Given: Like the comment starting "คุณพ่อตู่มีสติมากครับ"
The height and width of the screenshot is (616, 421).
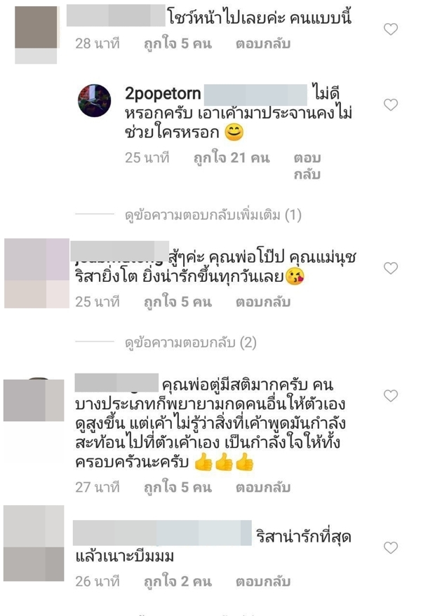Looking at the screenshot, I should 391,396.
